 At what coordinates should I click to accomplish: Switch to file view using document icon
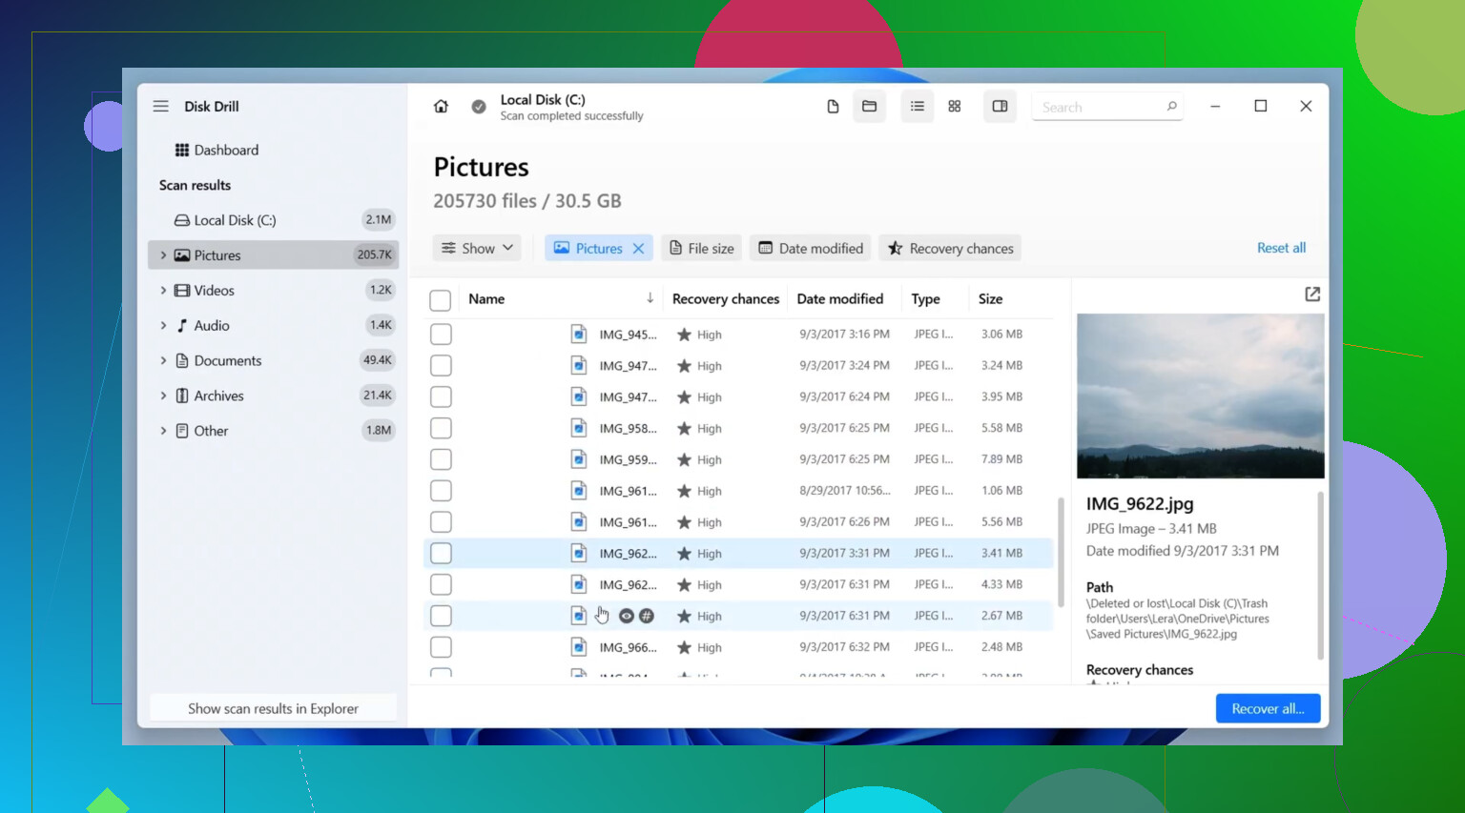(833, 107)
